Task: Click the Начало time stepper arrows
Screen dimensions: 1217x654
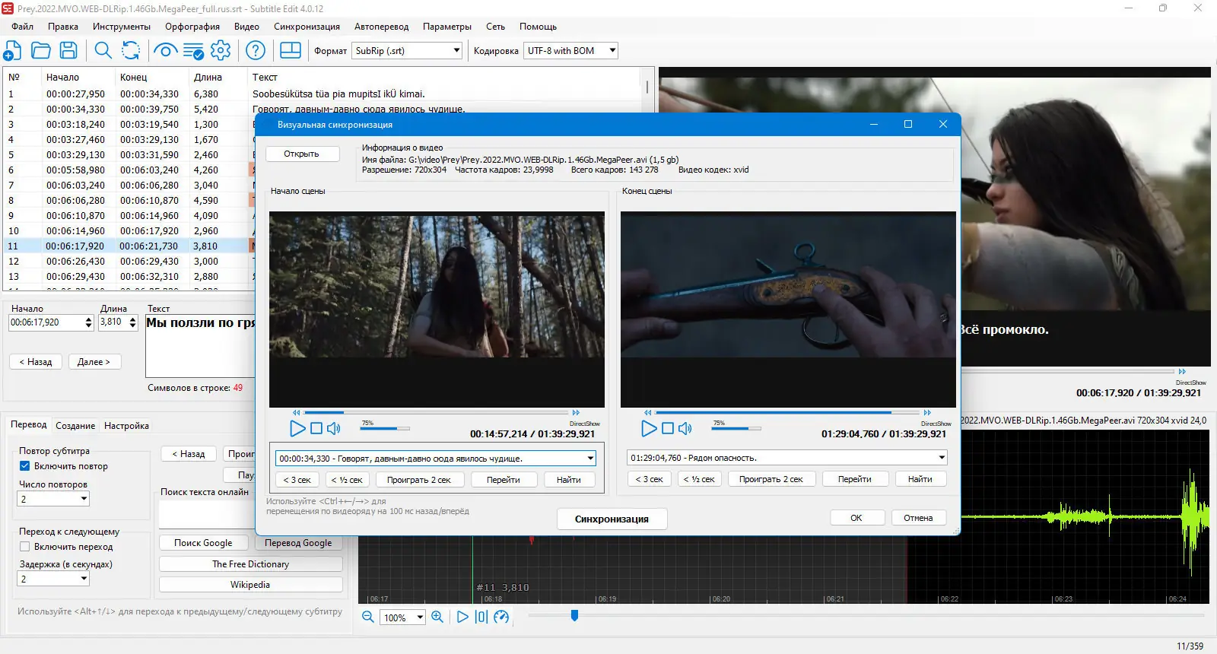Action: tap(88, 322)
